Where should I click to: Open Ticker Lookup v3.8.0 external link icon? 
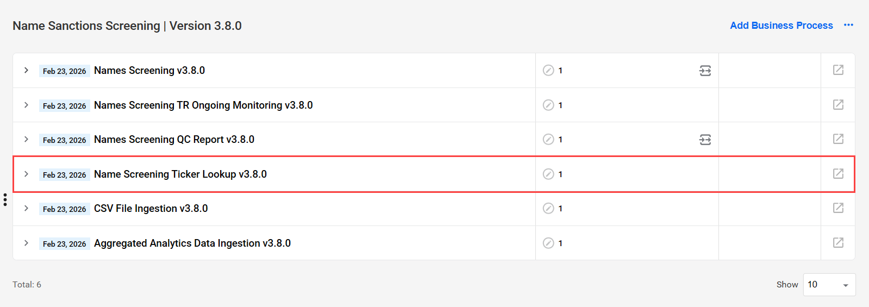click(x=838, y=174)
